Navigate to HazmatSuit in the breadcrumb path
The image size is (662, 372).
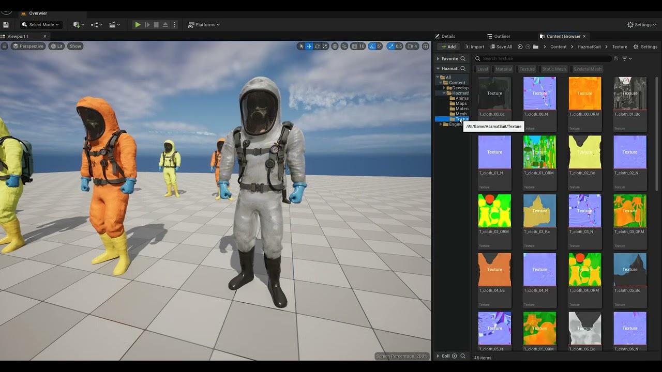589,47
